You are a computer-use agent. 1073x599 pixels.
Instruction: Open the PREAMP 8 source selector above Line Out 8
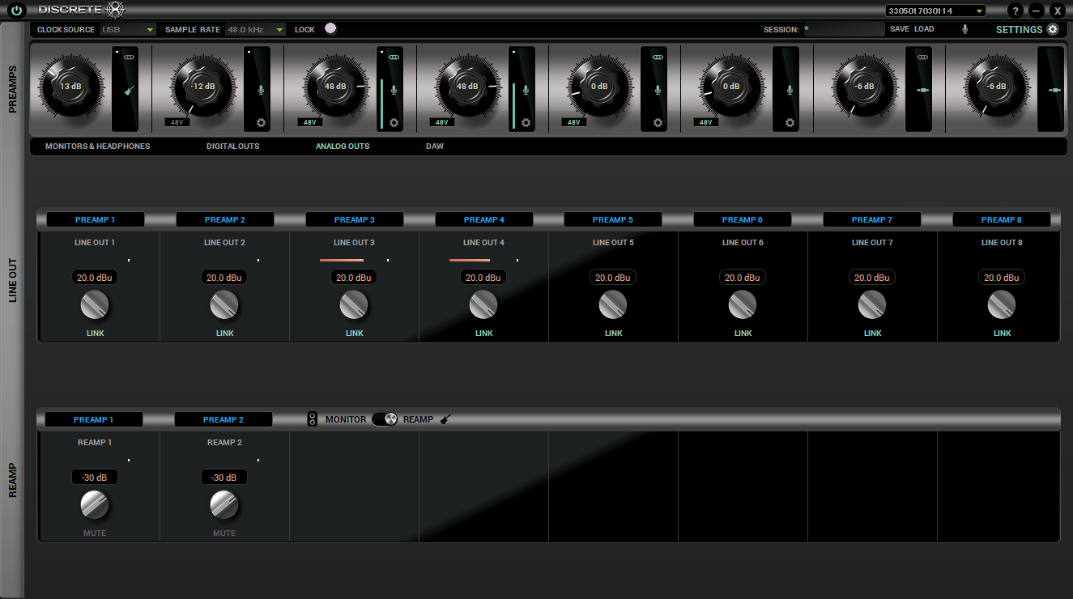1002,219
